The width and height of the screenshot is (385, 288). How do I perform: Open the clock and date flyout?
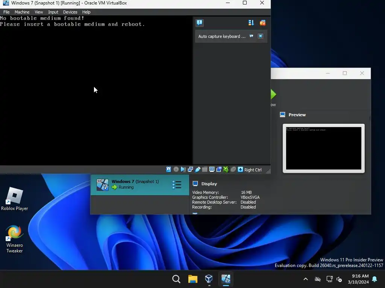(x=358, y=279)
